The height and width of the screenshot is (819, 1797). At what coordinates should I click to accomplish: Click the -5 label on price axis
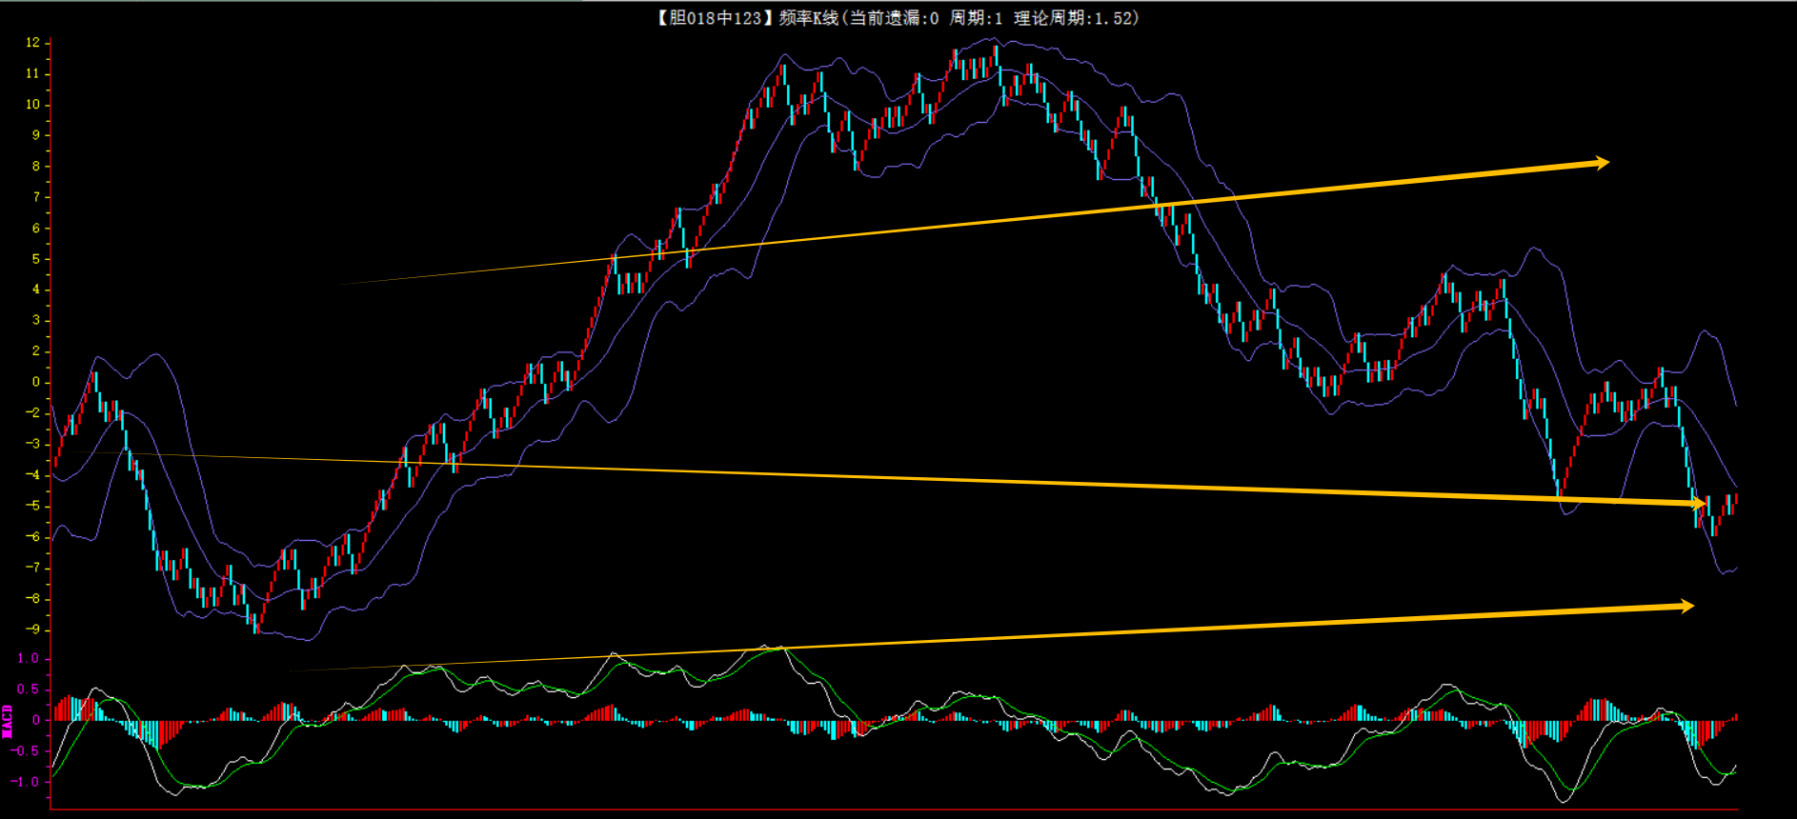pyautogui.click(x=33, y=506)
